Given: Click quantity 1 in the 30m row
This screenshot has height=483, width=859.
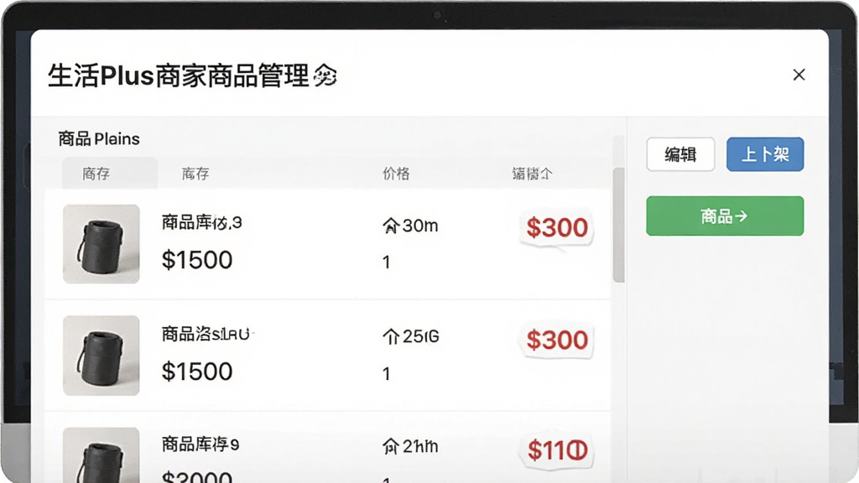Looking at the screenshot, I should point(386,262).
